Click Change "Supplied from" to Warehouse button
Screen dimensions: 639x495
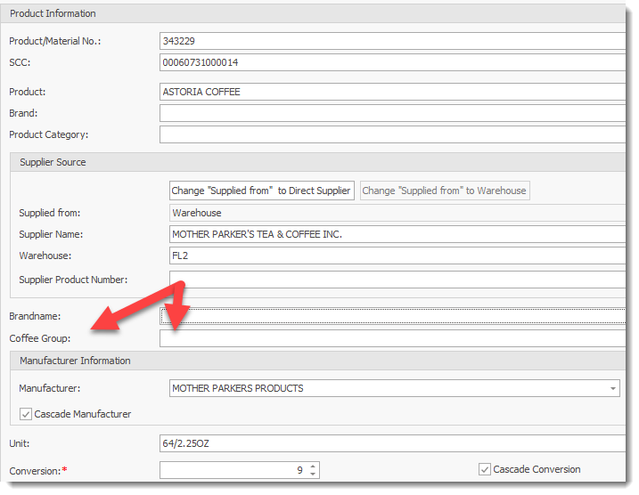(444, 191)
